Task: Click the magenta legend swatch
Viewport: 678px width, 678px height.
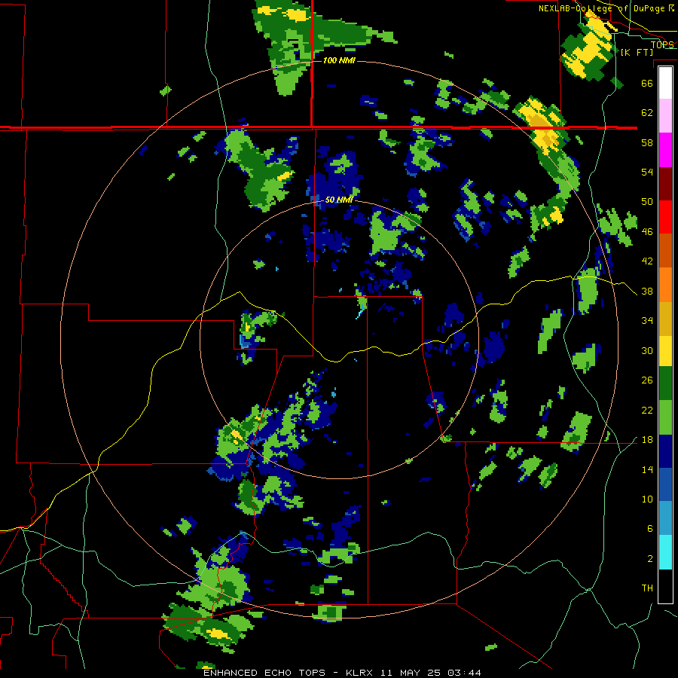Action: coord(665,150)
